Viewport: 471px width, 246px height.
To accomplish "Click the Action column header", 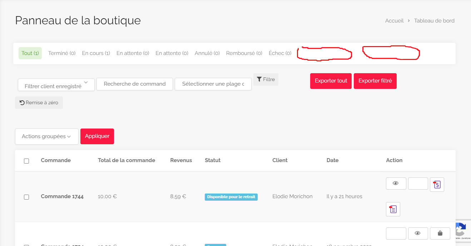I will click(394, 160).
